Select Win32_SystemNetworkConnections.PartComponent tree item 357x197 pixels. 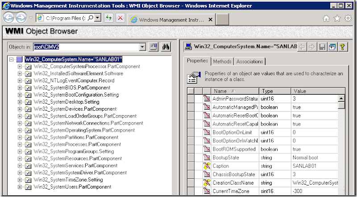[x=88, y=123]
